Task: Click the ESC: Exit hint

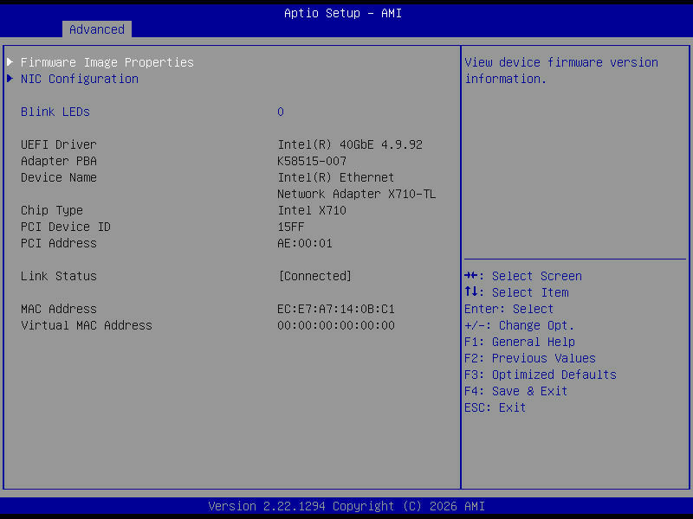Action: tap(495, 407)
